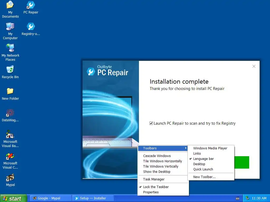
Task: Choose Tile Windows Horizontally
Action: (x=163, y=161)
